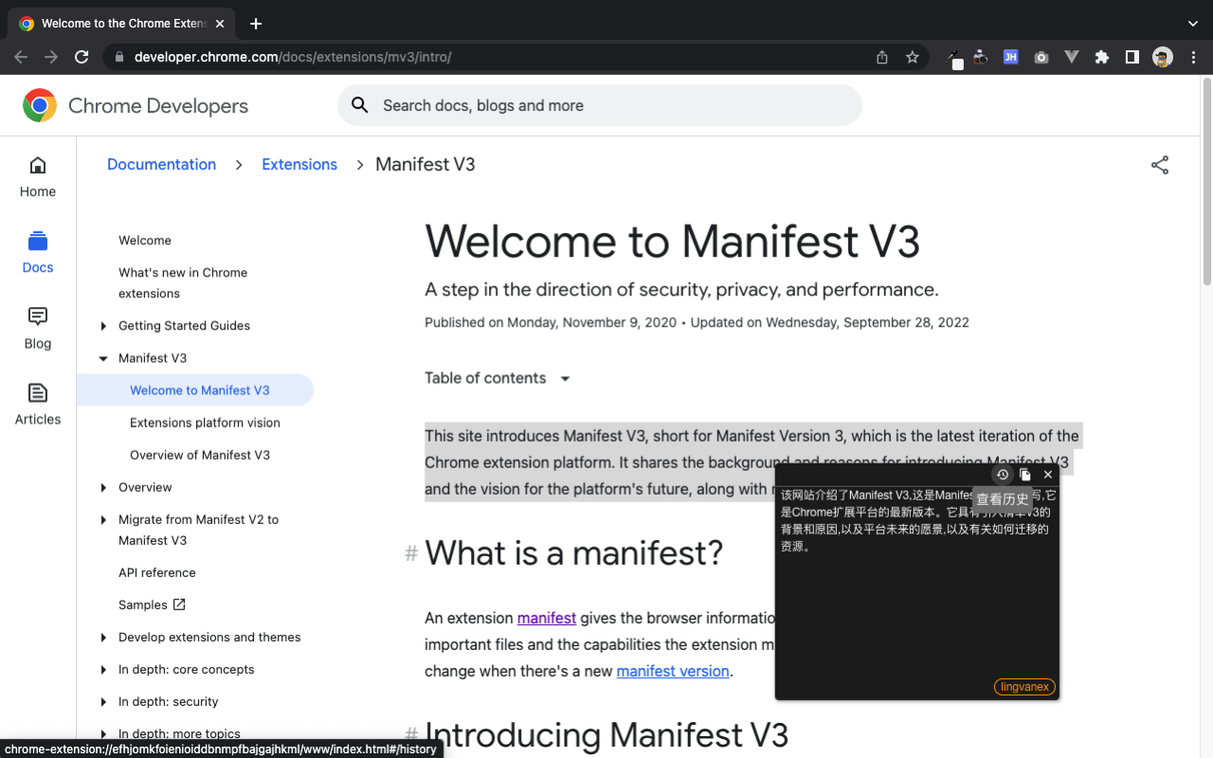Open the color picker eyedropper extension
This screenshot has width=1213, height=758.
tap(954, 58)
